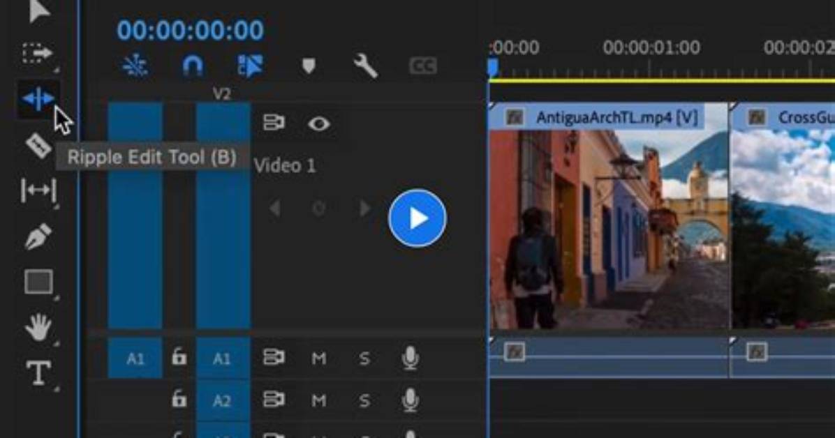Toggle A2 track targeting
835x438 pixels.
223,400
